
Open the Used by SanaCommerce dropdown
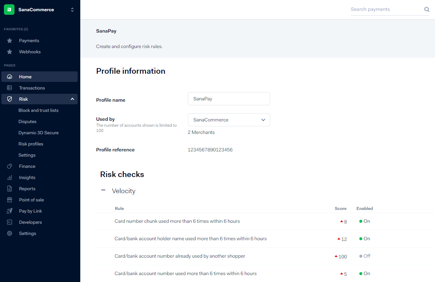(229, 120)
